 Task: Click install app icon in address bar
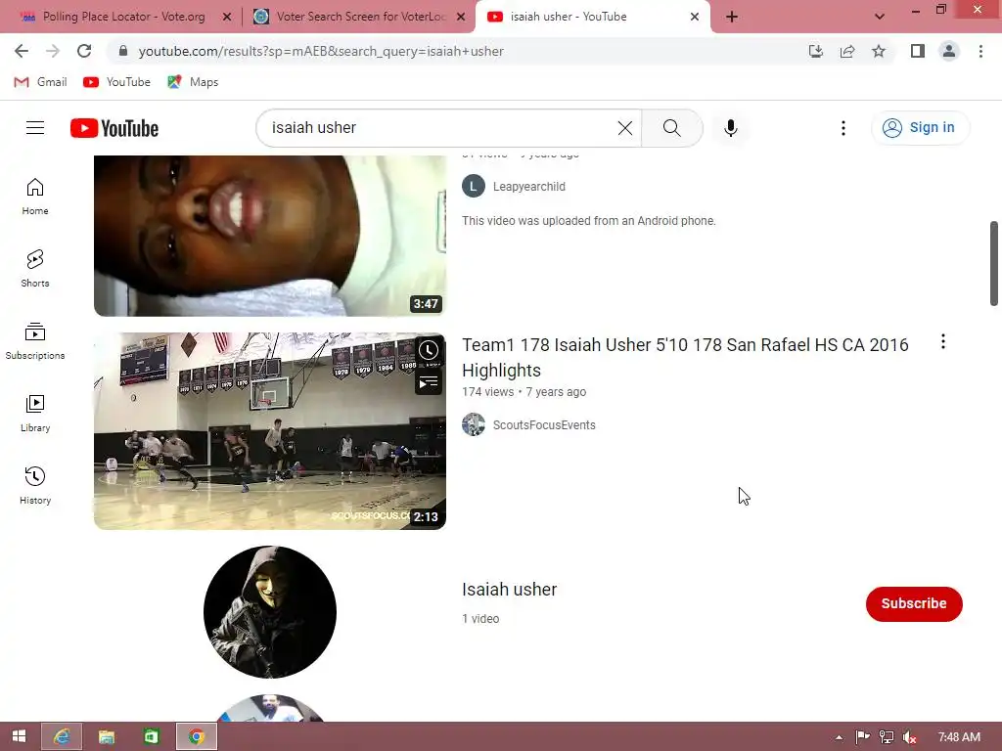(x=816, y=51)
